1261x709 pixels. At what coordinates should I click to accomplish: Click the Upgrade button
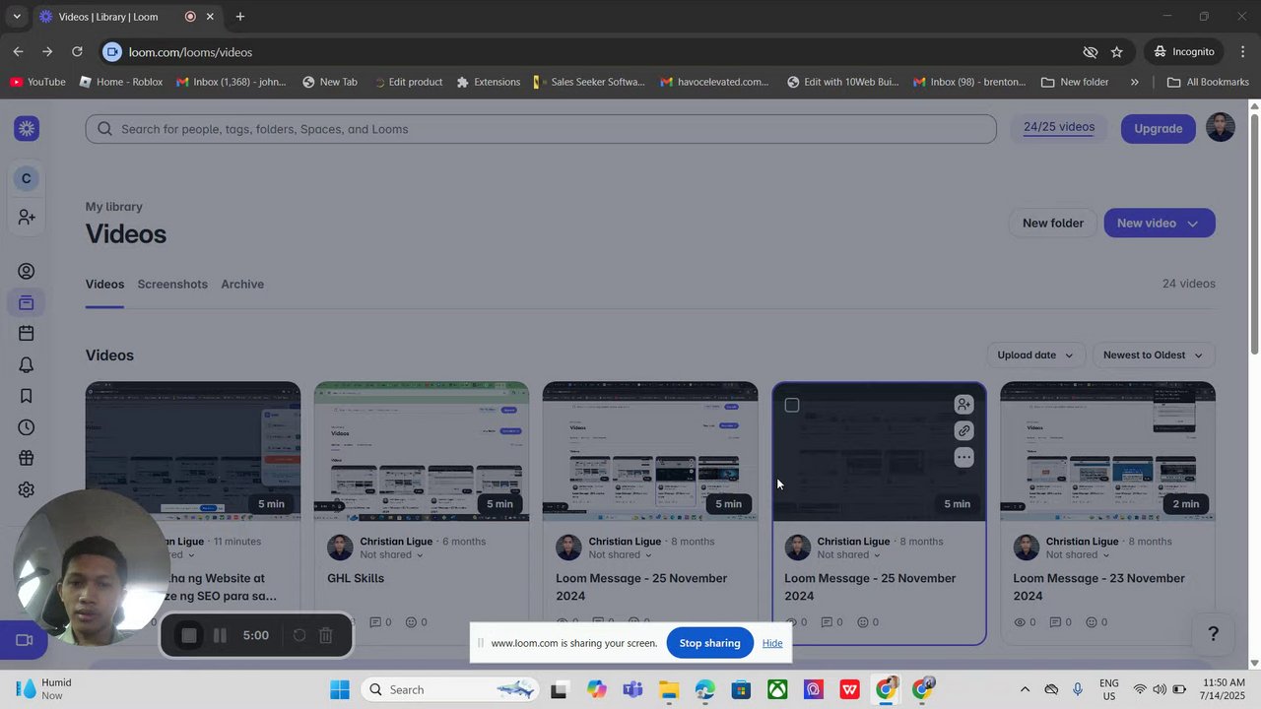pos(1158,128)
